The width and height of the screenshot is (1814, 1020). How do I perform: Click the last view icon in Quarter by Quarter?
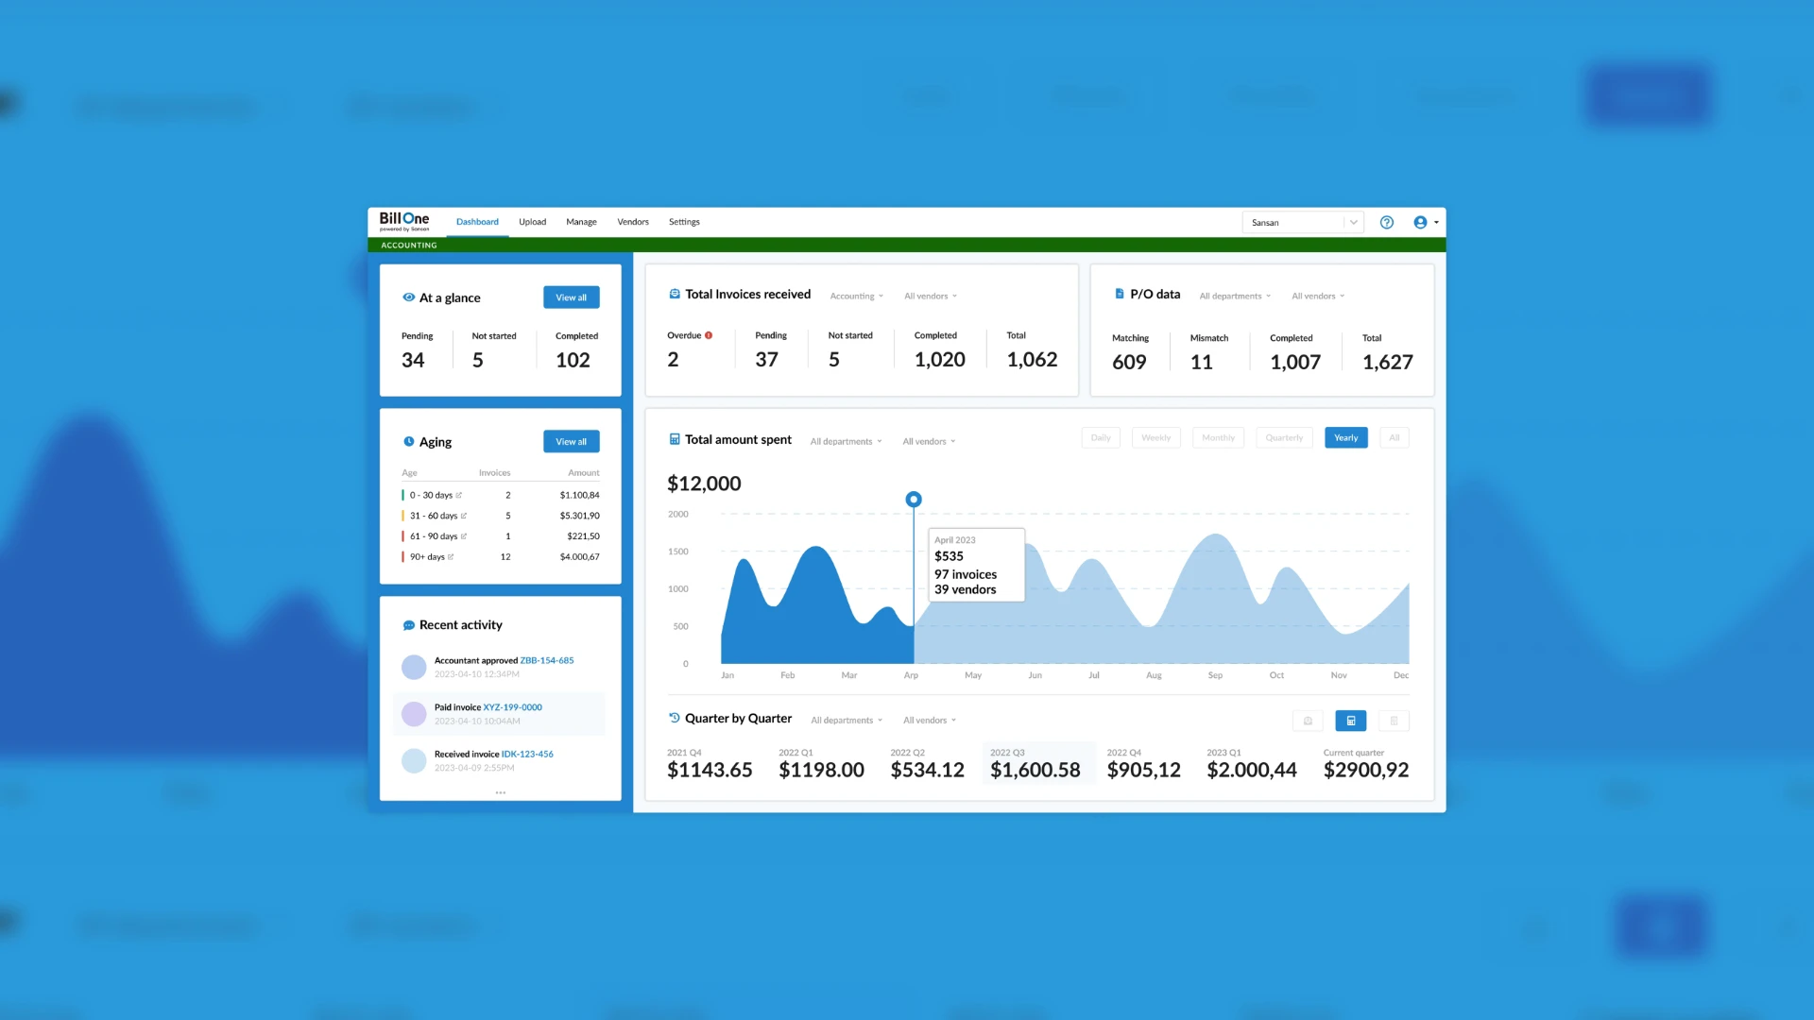[x=1394, y=721]
